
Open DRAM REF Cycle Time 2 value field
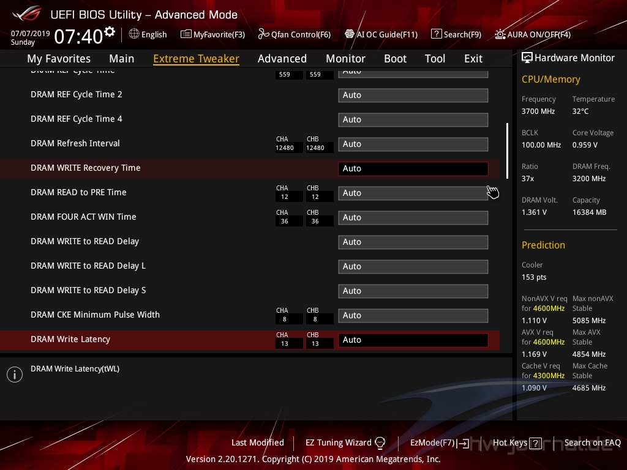click(413, 95)
